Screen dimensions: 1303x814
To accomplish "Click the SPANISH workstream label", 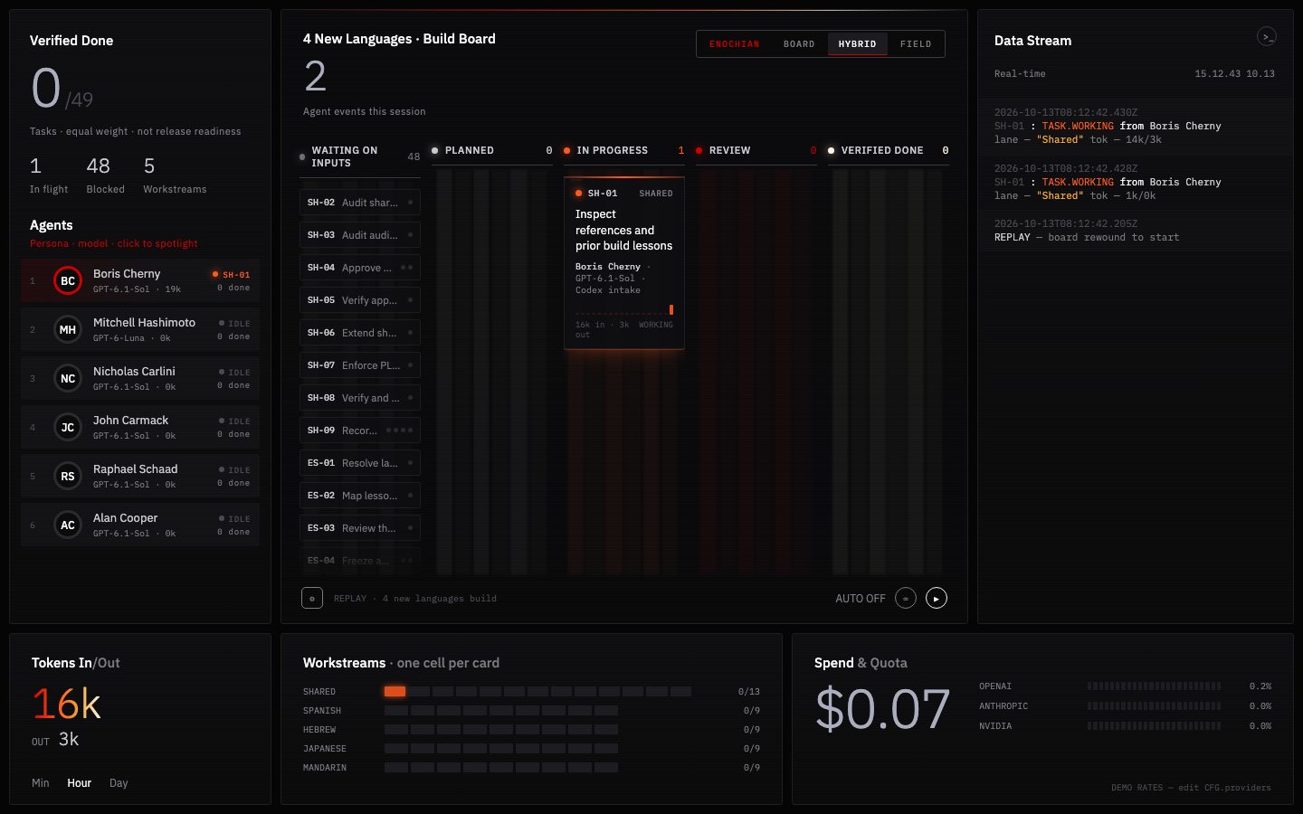I will 322,711.
